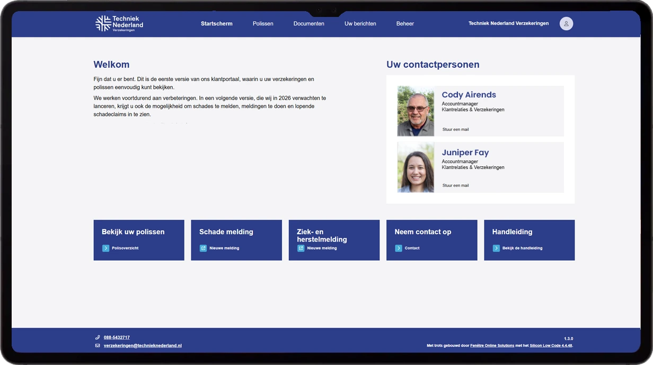Click the external-link icon under Ziek- en herstelmelding
Screen dimensions: 653x365
[x=301, y=248]
